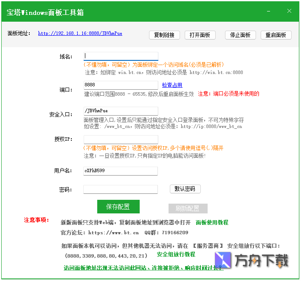Close the 宝塔Windows面板工具箱 window
This screenshot has height=281, width=301.
pos(289,11)
